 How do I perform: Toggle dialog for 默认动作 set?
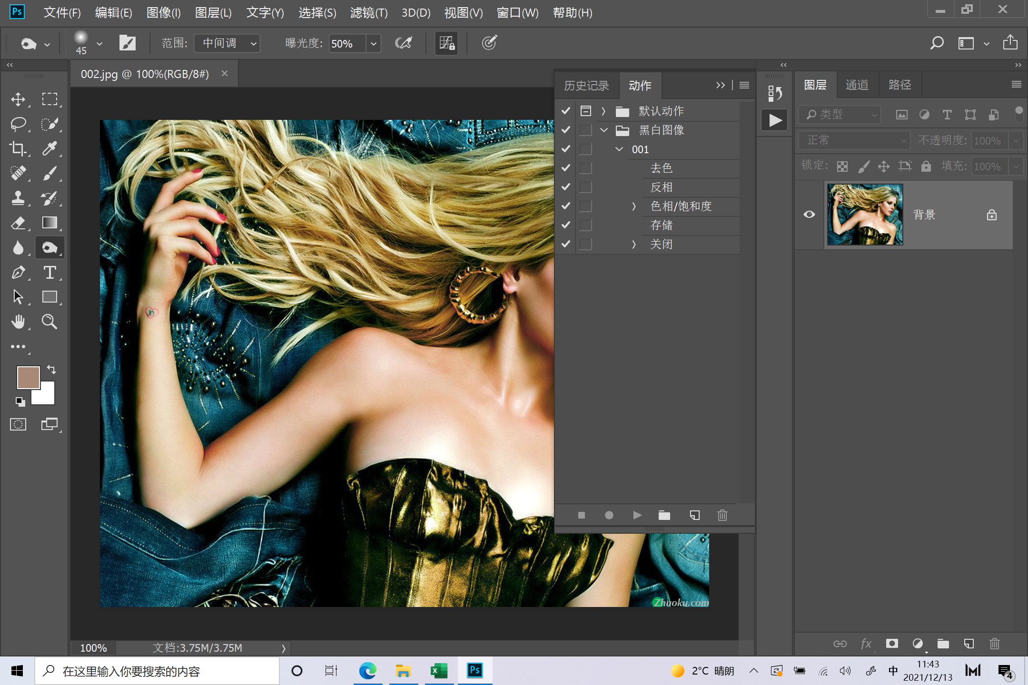[x=586, y=111]
